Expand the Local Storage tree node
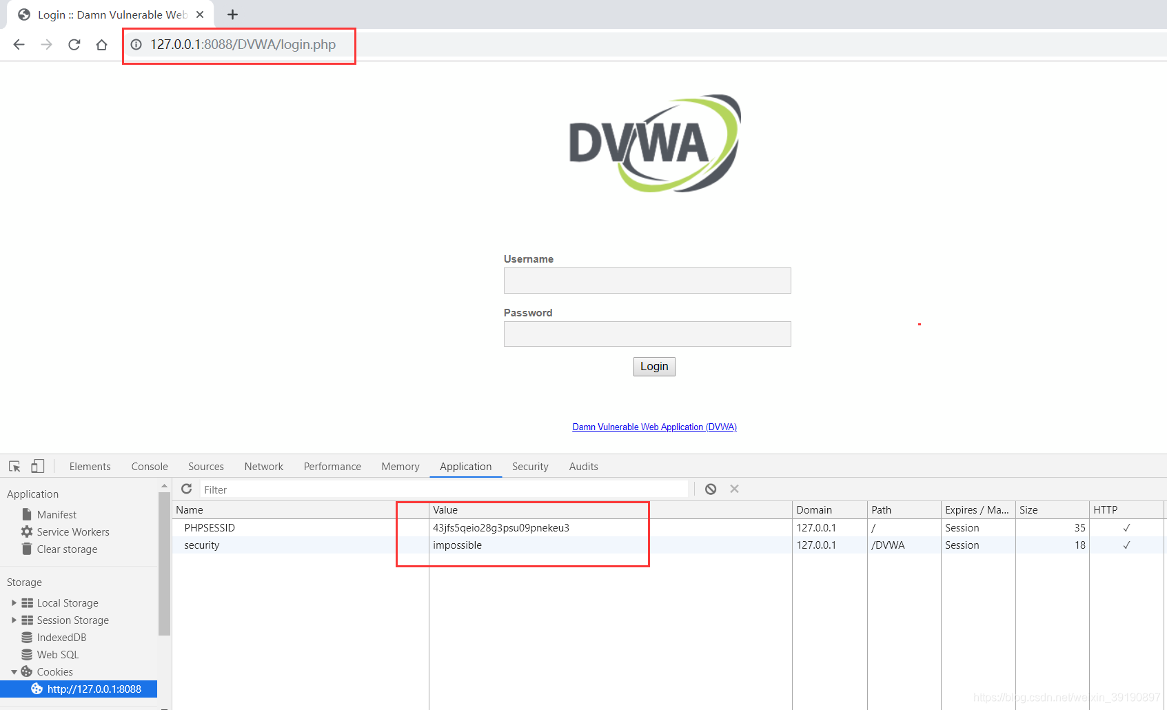Image resolution: width=1167 pixels, height=710 pixels. point(14,602)
